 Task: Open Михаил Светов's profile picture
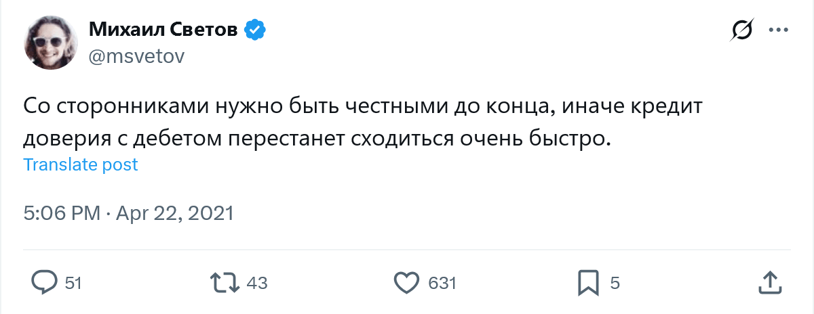click(47, 43)
